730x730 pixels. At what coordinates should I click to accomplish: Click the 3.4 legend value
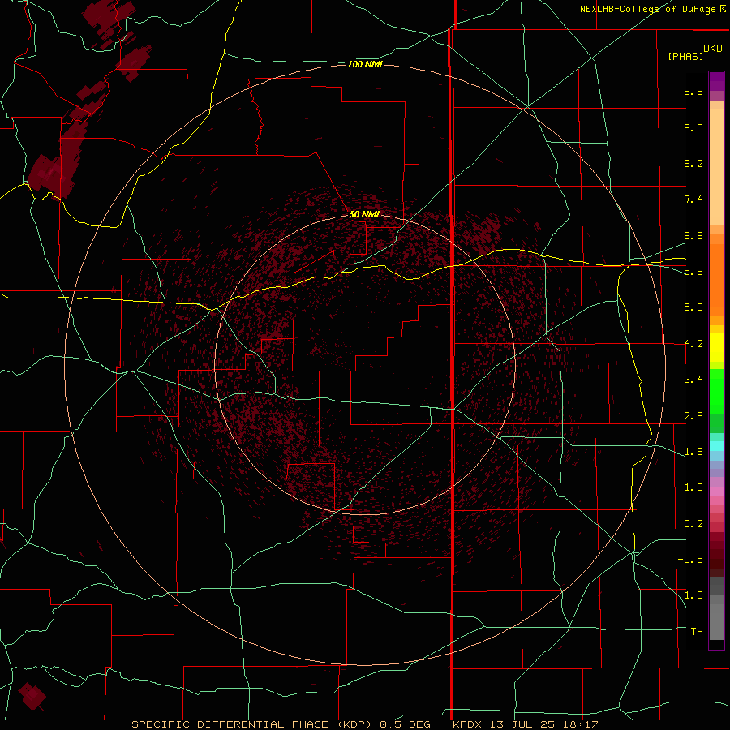pyautogui.click(x=693, y=380)
